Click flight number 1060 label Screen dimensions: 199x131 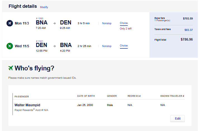[40, 19]
